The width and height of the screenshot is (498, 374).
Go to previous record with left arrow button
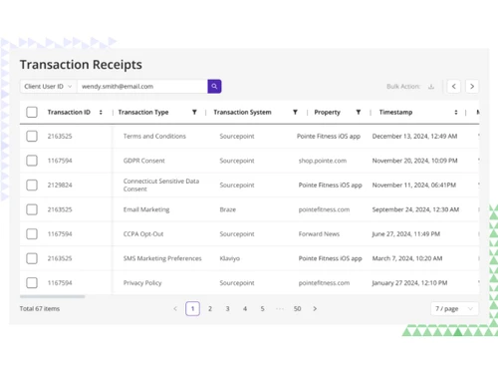(454, 87)
